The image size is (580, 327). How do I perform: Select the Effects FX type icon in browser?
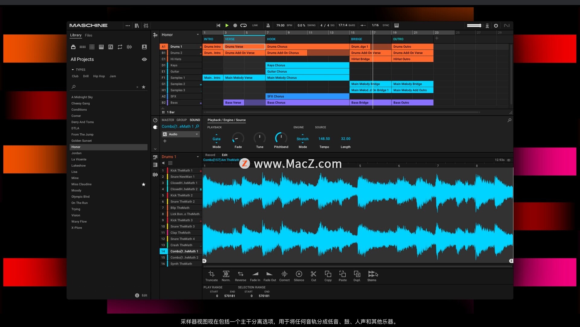point(111,47)
